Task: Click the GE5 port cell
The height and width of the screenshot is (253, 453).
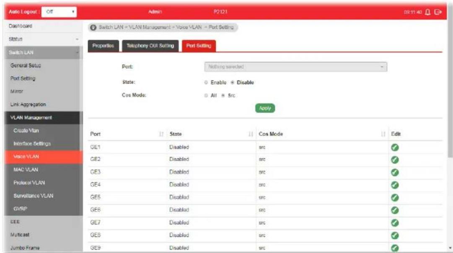Action: [x=96, y=197]
